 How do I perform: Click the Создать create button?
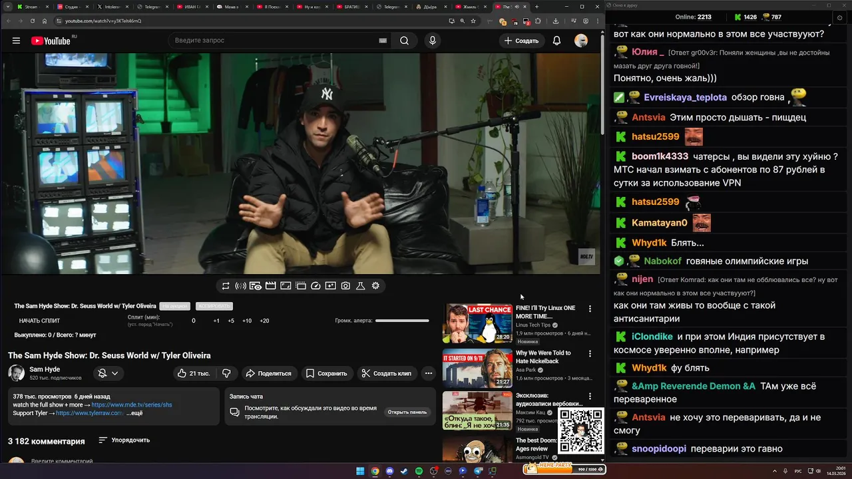[x=521, y=41]
